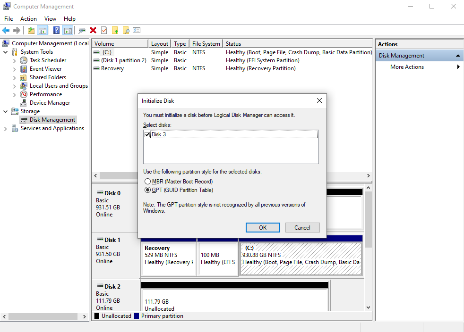Screen dimensions: 464x332
Task: Click OK in Initialize Disk dialog
Action: coord(263,228)
